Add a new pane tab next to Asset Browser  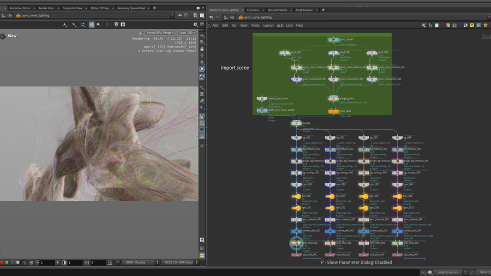point(323,10)
